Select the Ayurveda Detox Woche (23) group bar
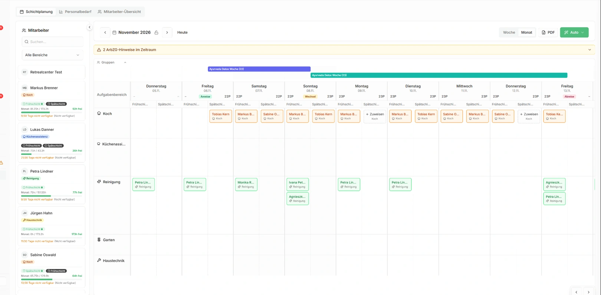 pos(439,75)
